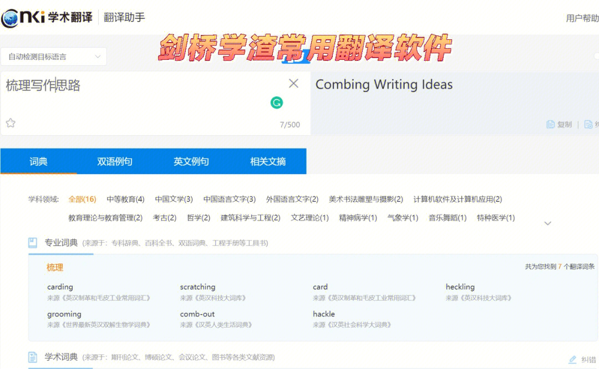Image resolution: width=599 pixels, height=369 pixels.
Task: Switch to the 相关文摘 tab
Action: (268, 161)
